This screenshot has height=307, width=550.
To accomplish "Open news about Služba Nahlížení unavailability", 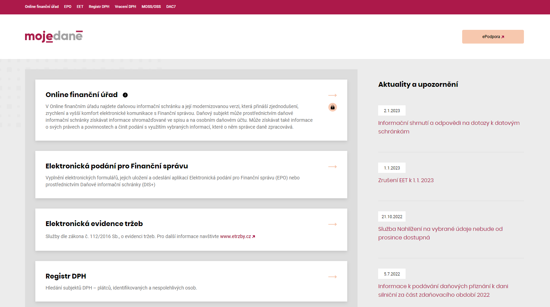I will click(x=440, y=233).
